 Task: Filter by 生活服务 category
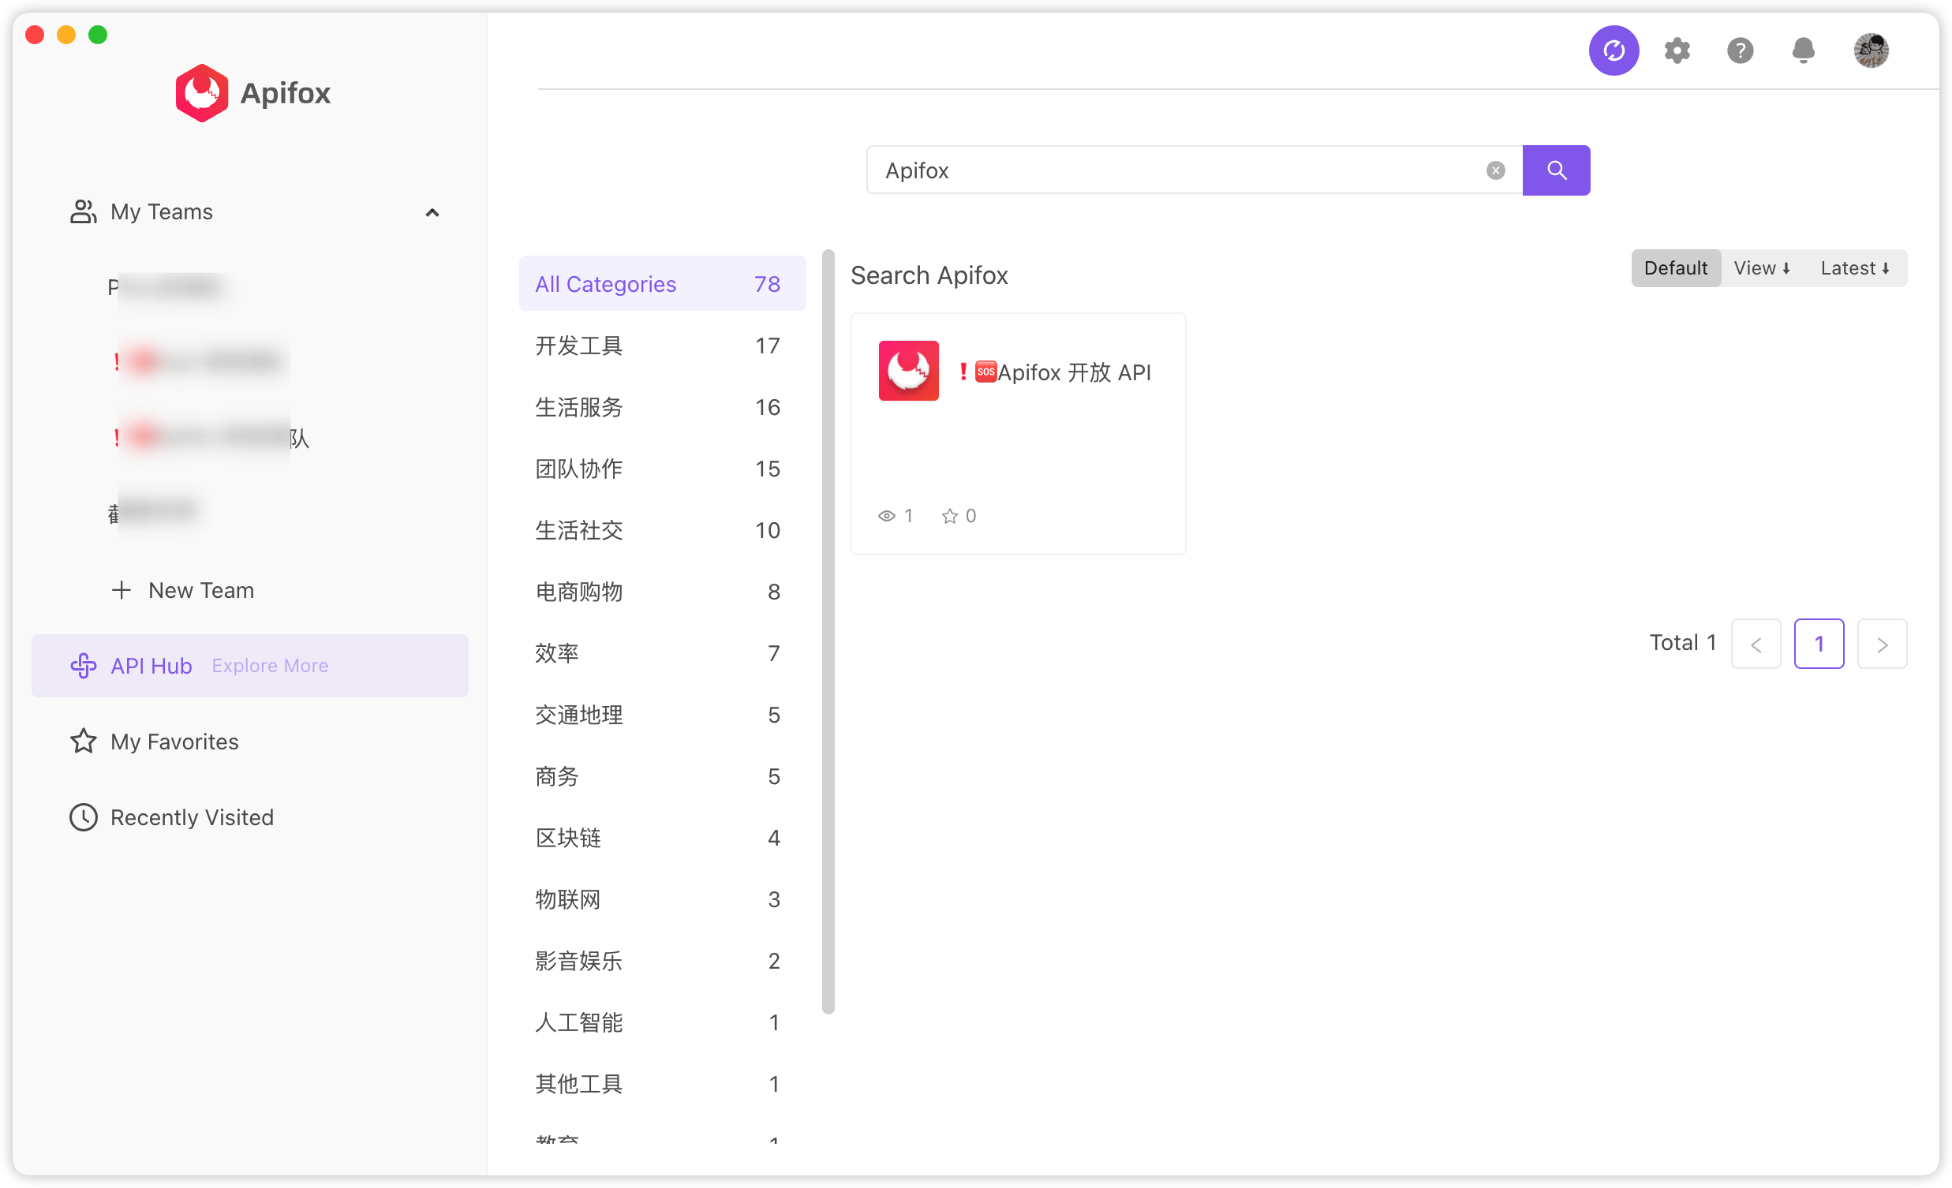(x=661, y=407)
